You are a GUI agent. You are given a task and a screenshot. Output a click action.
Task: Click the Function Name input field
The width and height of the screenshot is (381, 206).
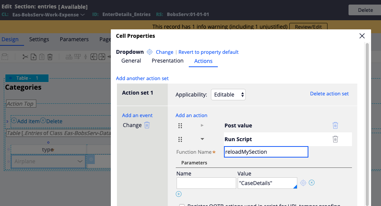pos(266,152)
